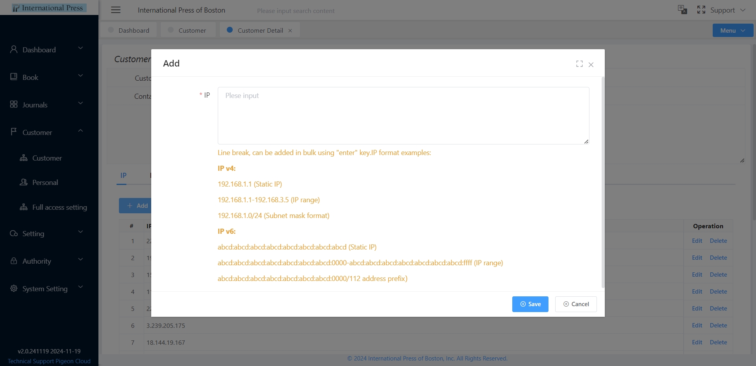
Task: Expand the Book sidebar section
Action: [x=80, y=76]
